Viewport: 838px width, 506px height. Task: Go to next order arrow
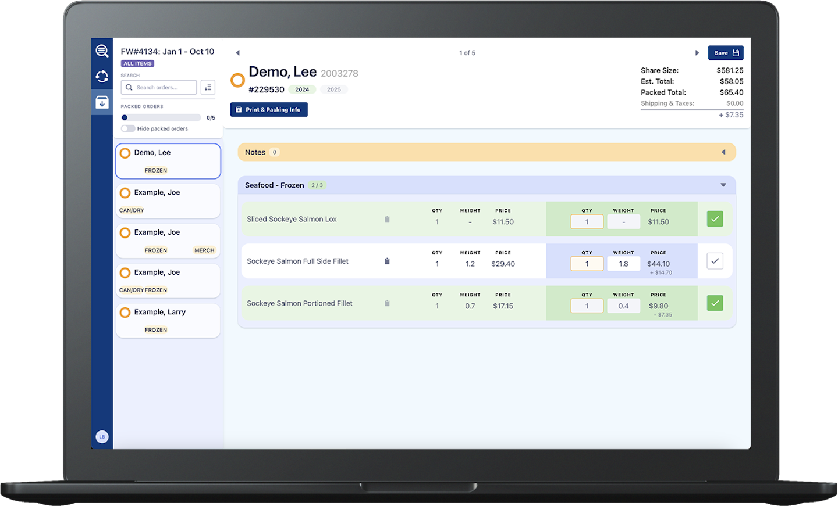(x=697, y=53)
